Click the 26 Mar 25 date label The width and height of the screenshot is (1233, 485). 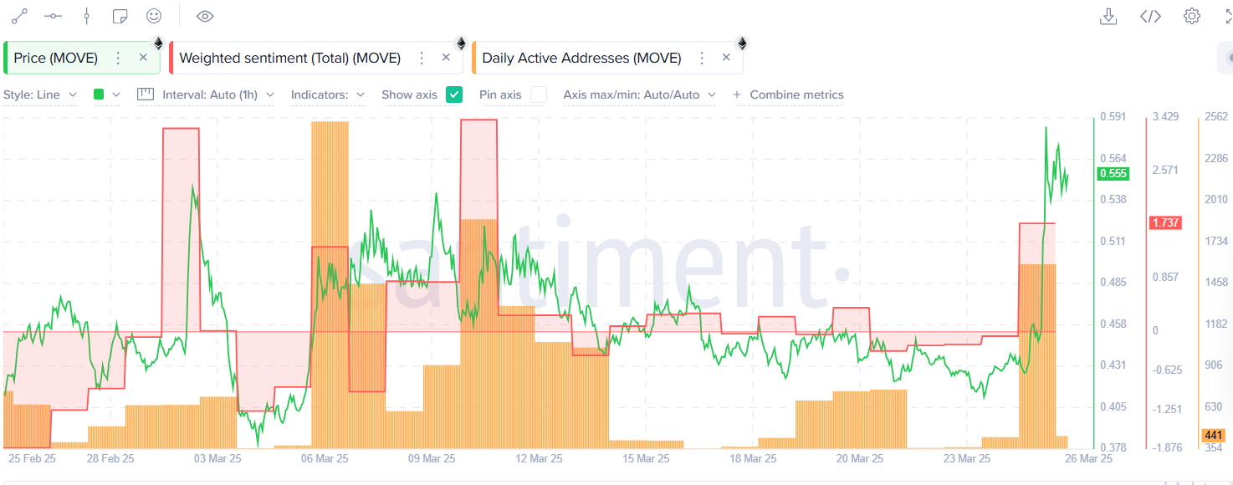[x=1088, y=458]
